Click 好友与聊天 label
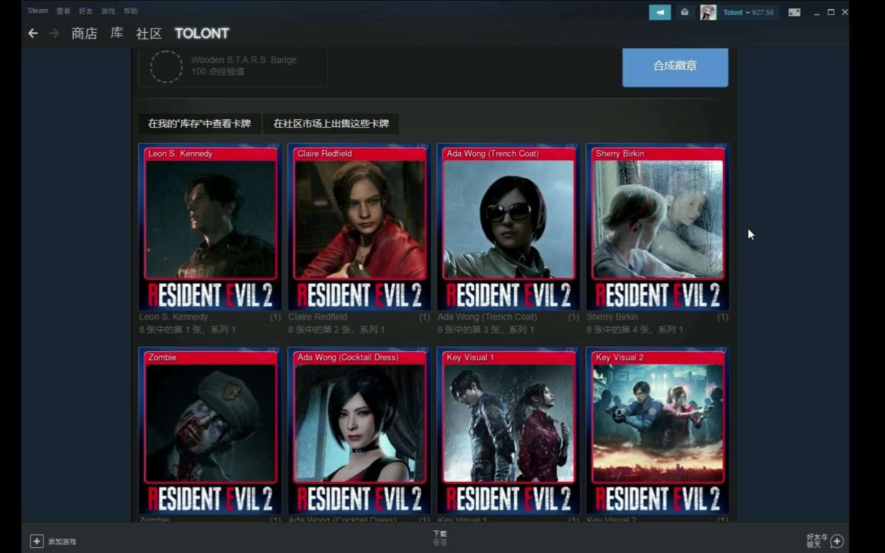This screenshot has width=885, height=553. 817,541
